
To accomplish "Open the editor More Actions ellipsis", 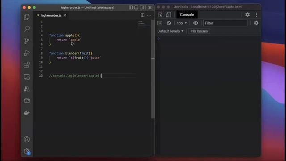I will (x=149, y=15).
